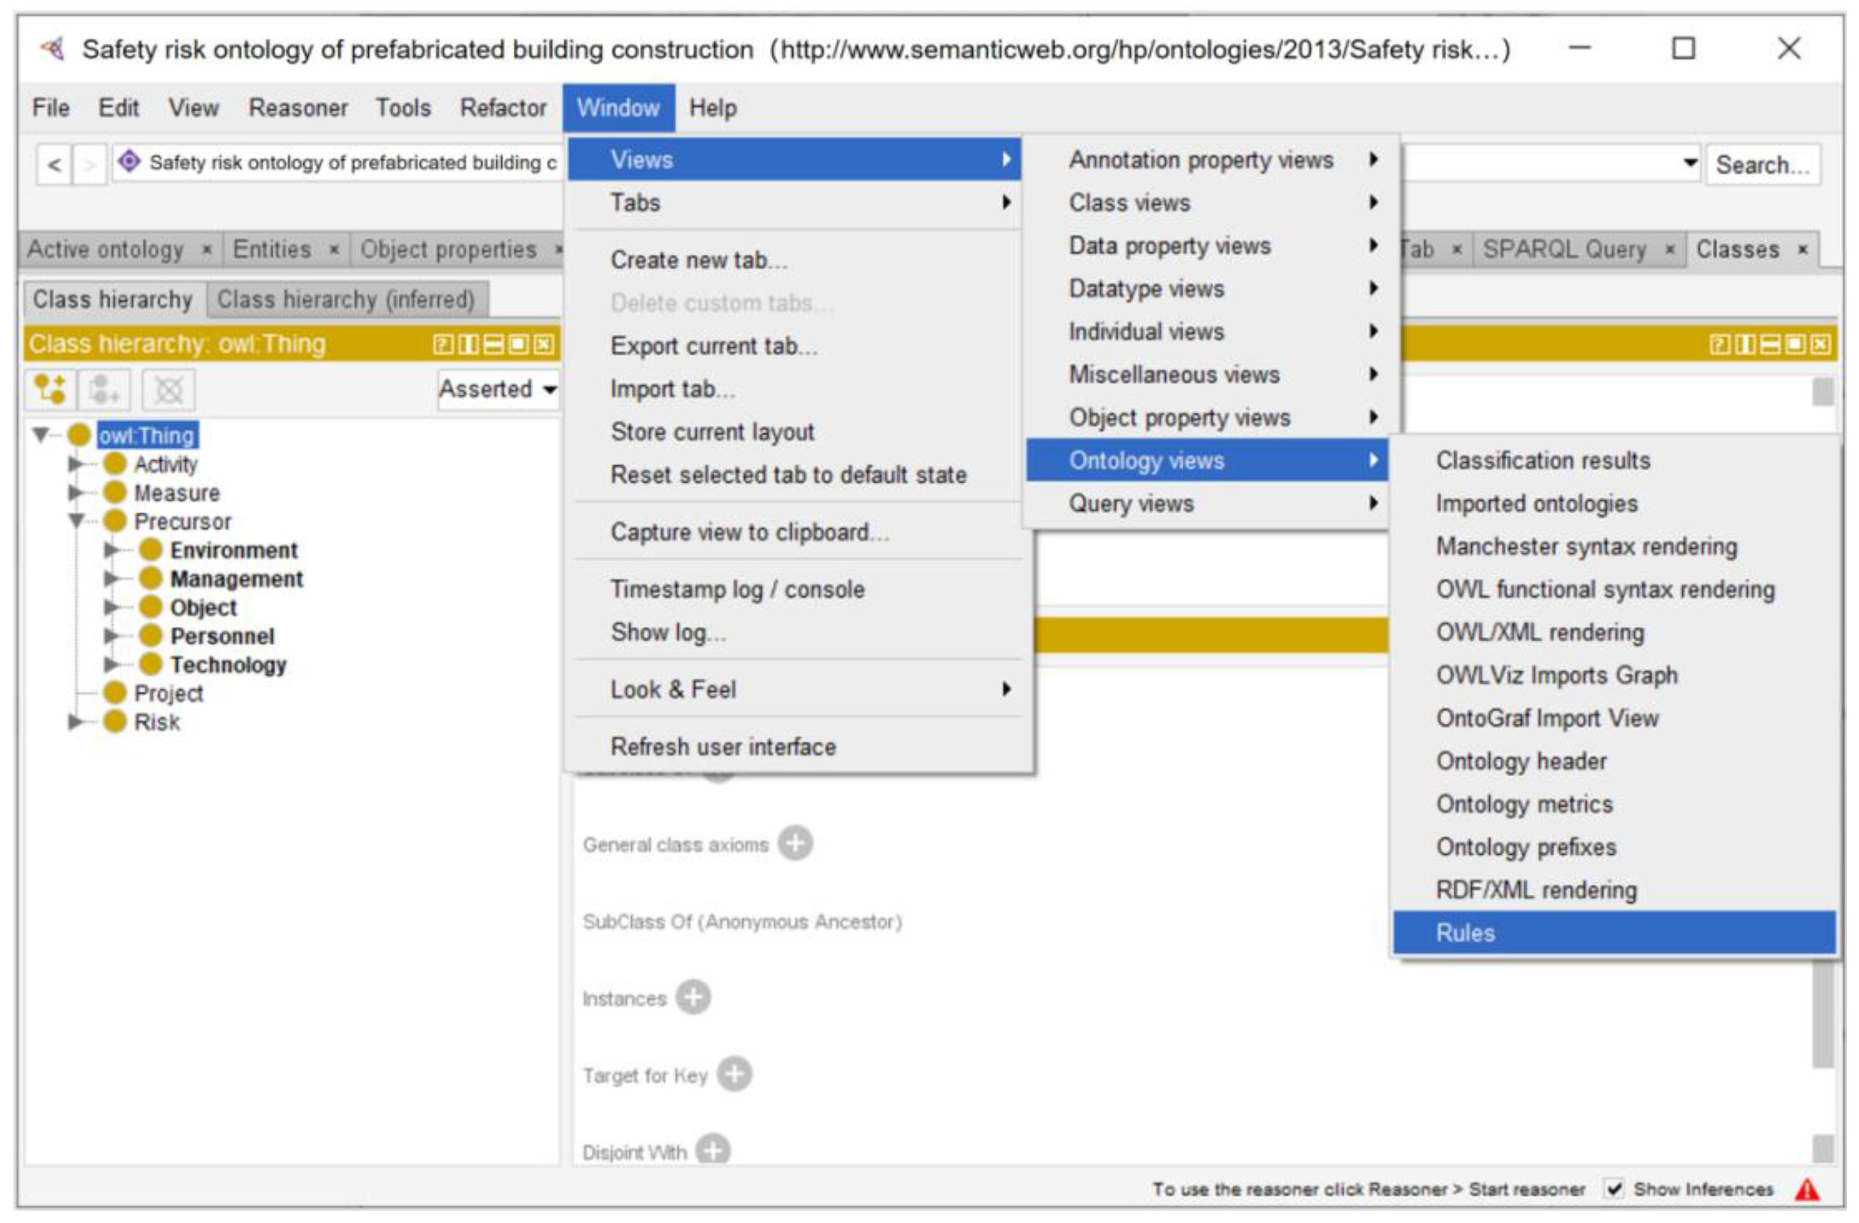Screen dimensions: 1859x1223
Task: Open the Asserted dropdown
Action: (498, 388)
